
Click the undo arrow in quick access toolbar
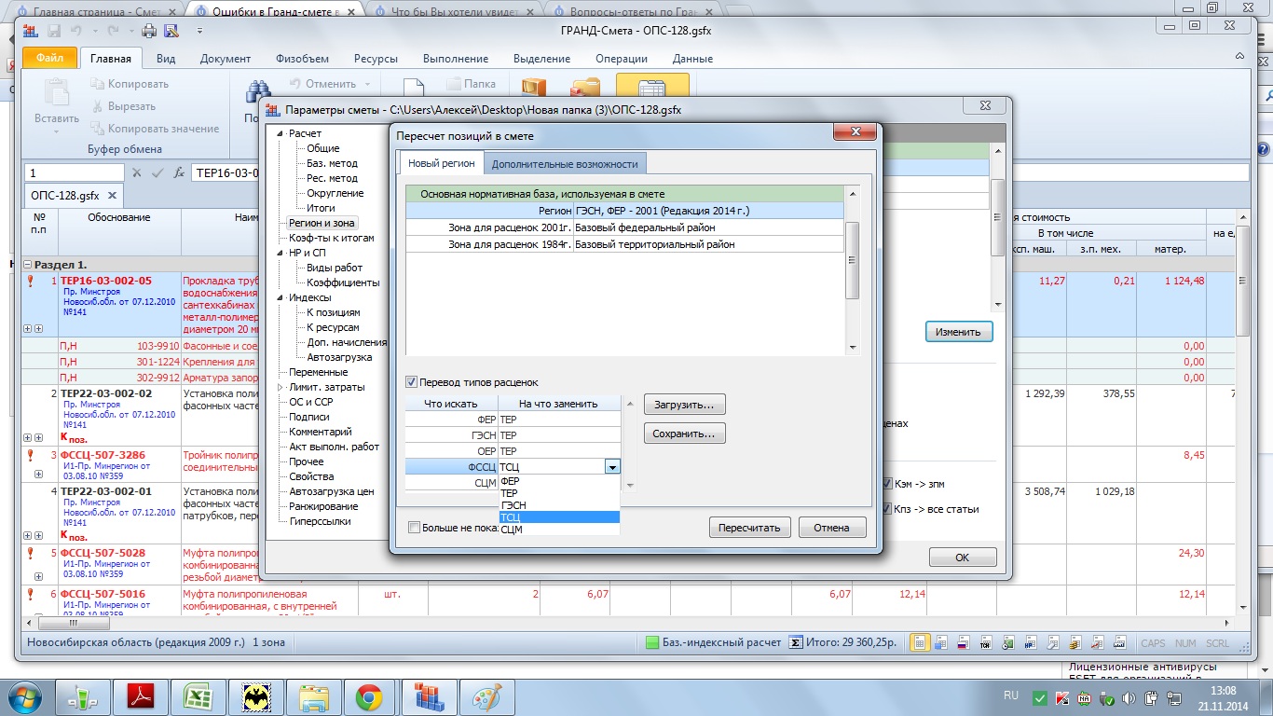[75, 31]
